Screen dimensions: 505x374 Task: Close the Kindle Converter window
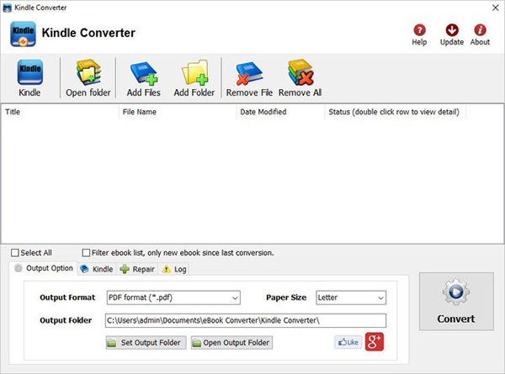point(496,8)
